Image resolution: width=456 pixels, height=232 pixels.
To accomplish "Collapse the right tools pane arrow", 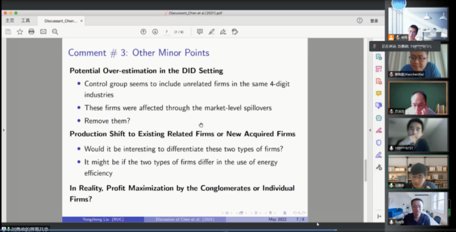I will click(x=370, y=130).
